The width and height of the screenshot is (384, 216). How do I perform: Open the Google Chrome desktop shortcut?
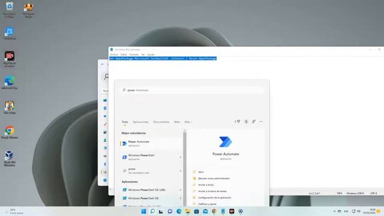point(10,132)
